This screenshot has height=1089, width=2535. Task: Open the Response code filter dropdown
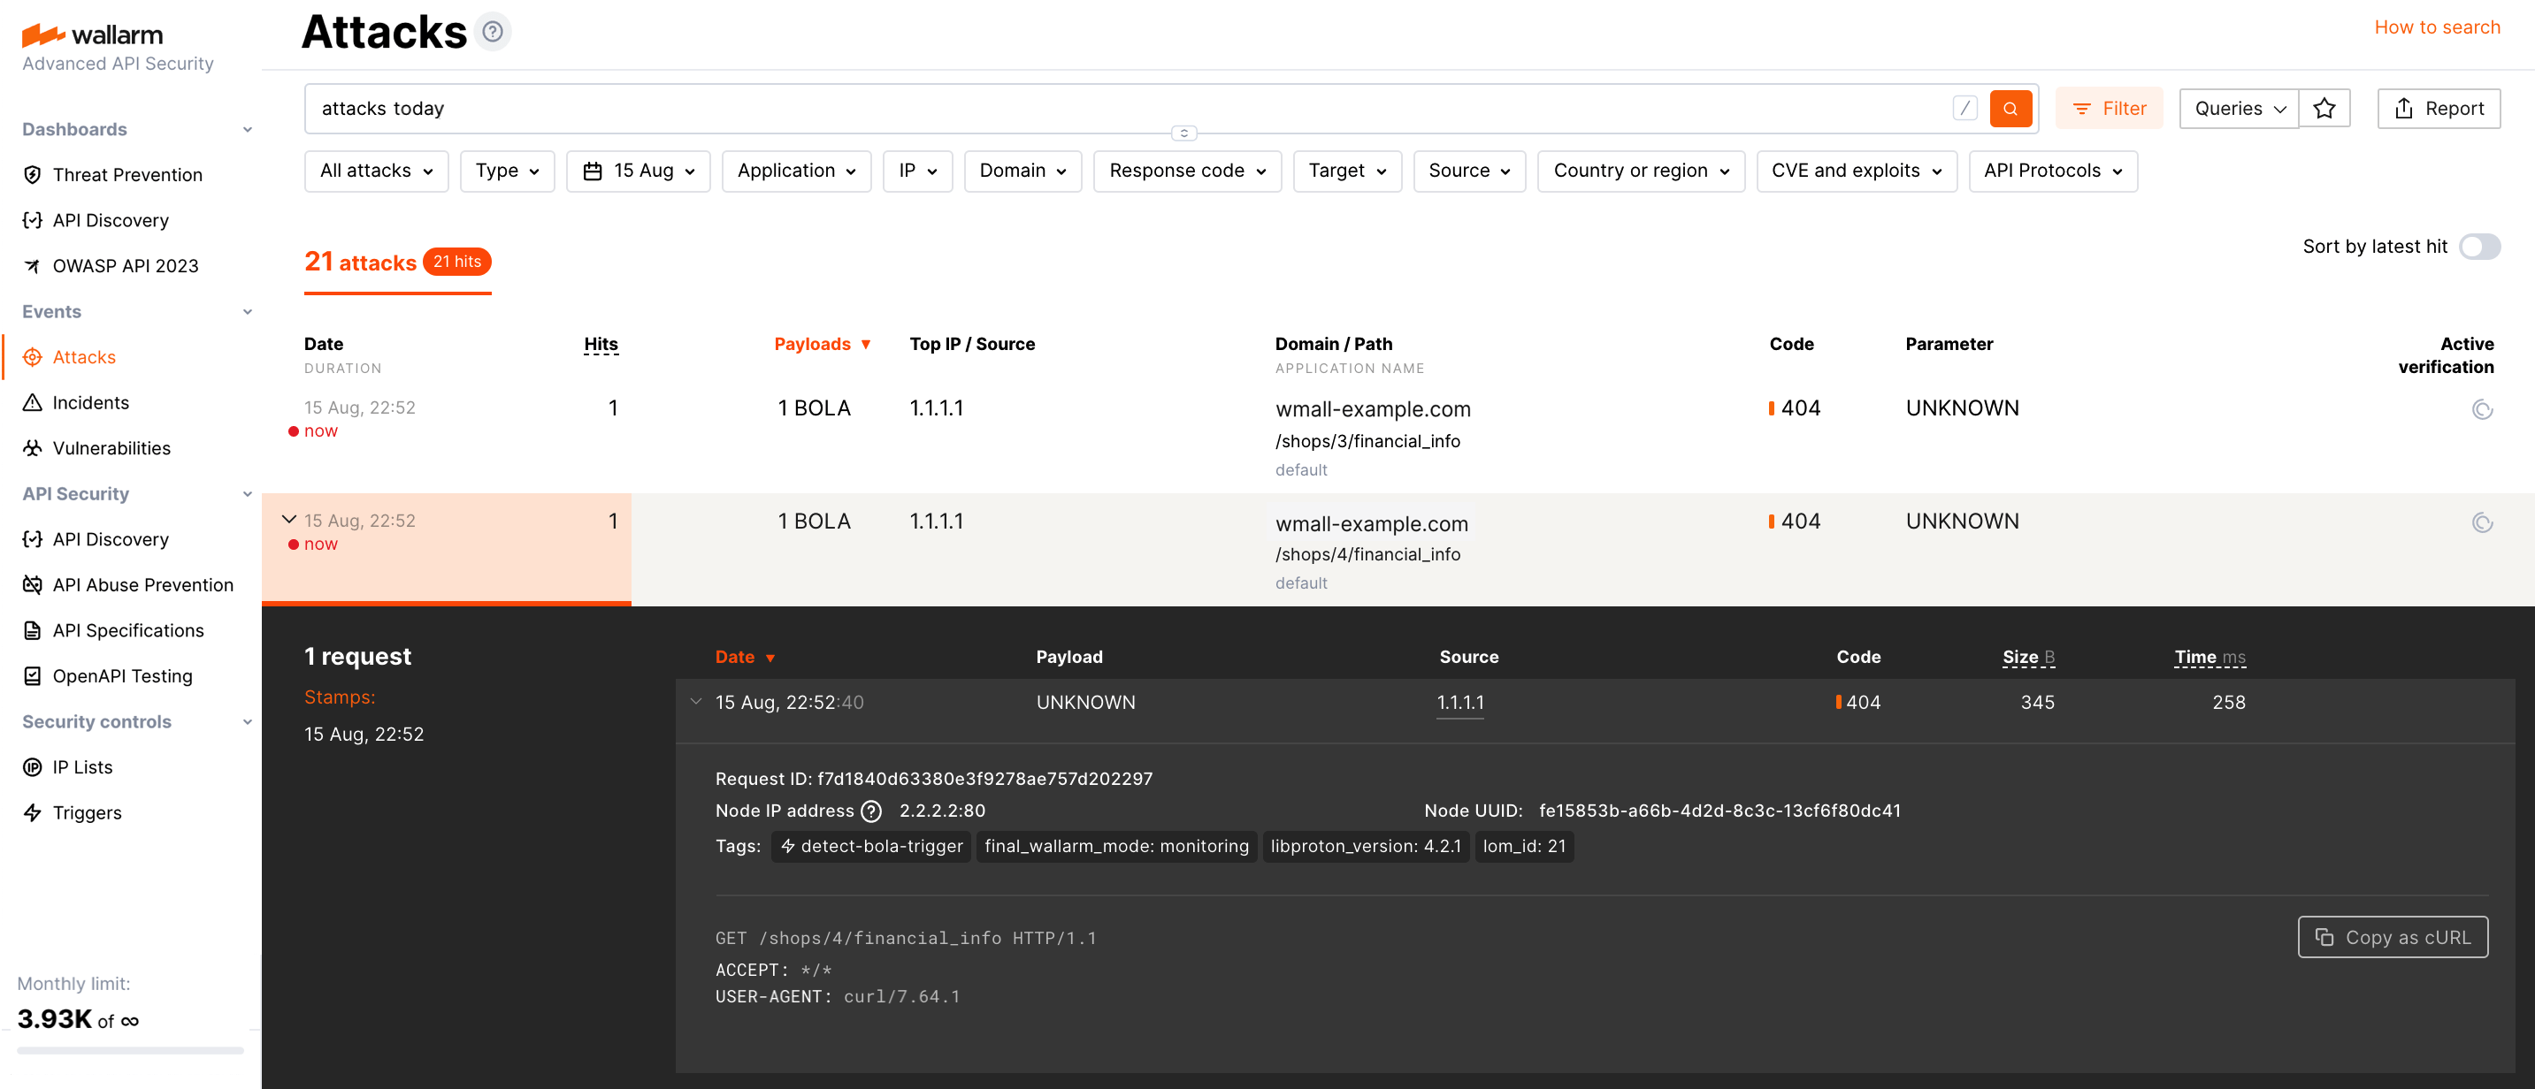(1187, 171)
